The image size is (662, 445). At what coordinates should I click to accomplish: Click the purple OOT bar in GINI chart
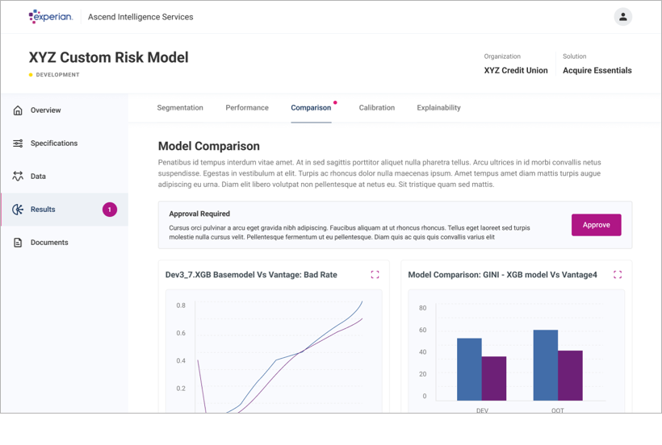(570, 376)
